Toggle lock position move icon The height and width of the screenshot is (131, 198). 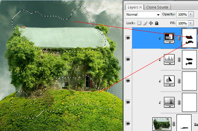click(x=151, y=23)
